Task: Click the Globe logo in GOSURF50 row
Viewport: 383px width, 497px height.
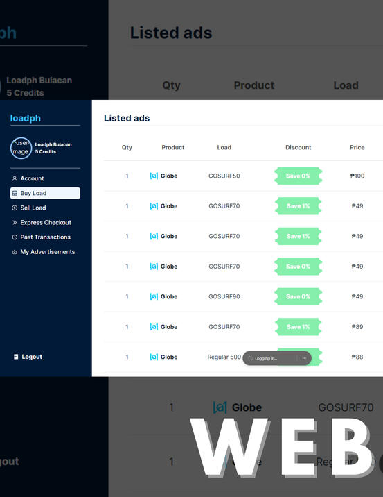Action: (154, 176)
